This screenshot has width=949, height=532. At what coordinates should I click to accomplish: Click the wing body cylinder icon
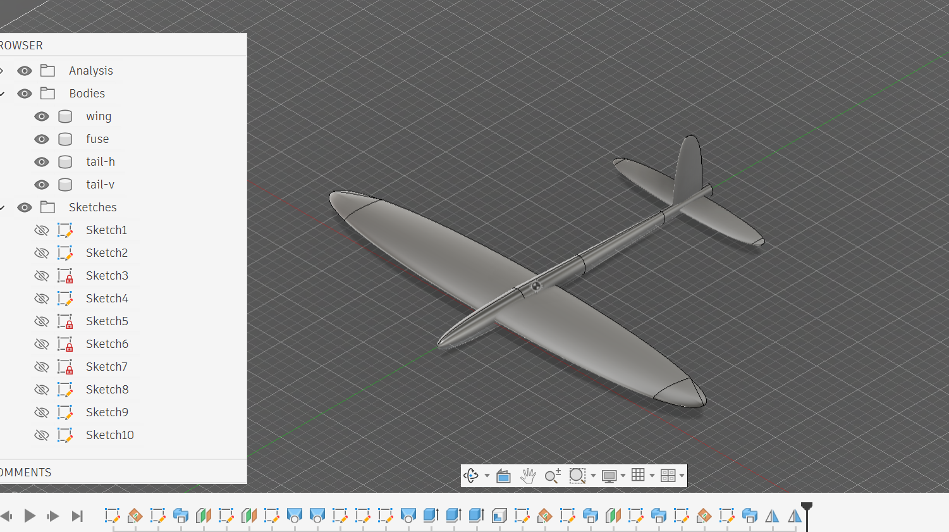click(65, 116)
